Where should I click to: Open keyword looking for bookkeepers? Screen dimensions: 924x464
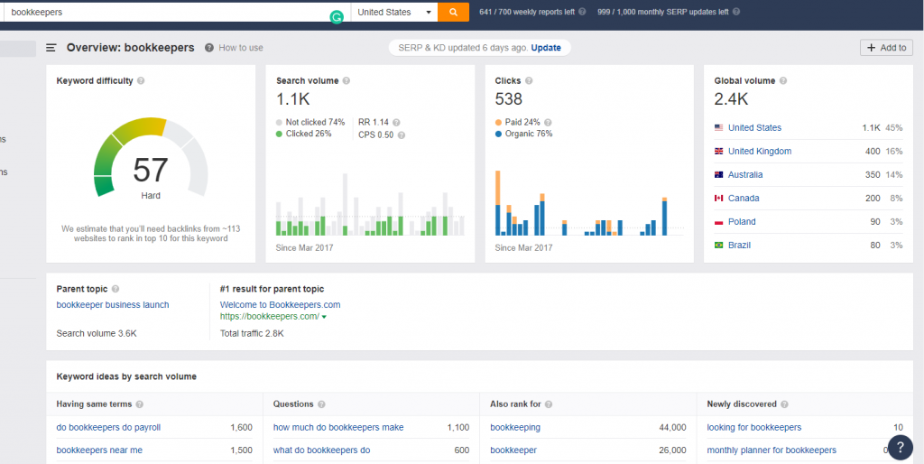pyautogui.click(x=754, y=428)
